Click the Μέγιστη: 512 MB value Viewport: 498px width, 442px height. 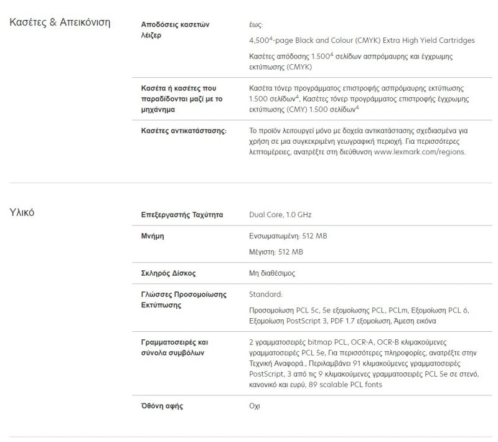click(x=276, y=252)
